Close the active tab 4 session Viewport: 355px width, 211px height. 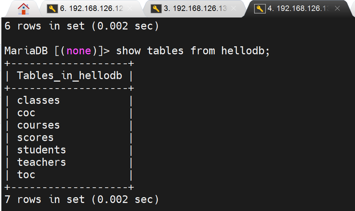(x=337, y=8)
